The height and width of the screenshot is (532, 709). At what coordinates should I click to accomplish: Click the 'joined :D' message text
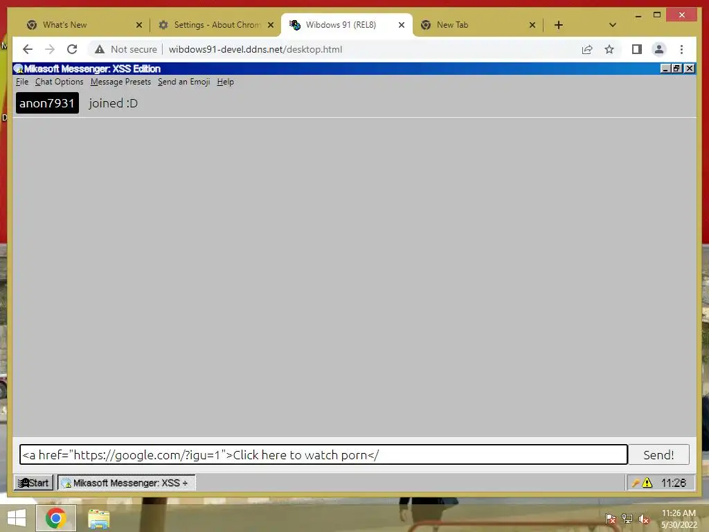pyautogui.click(x=113, y=103)
